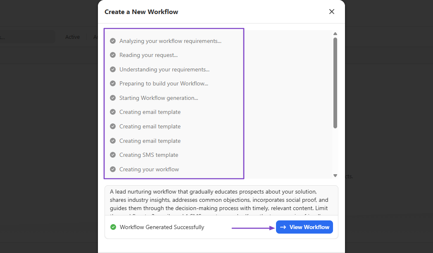Click the arrow icon inside View Workflow button
This screenshot has width=433, height=253.
[283, 227]
